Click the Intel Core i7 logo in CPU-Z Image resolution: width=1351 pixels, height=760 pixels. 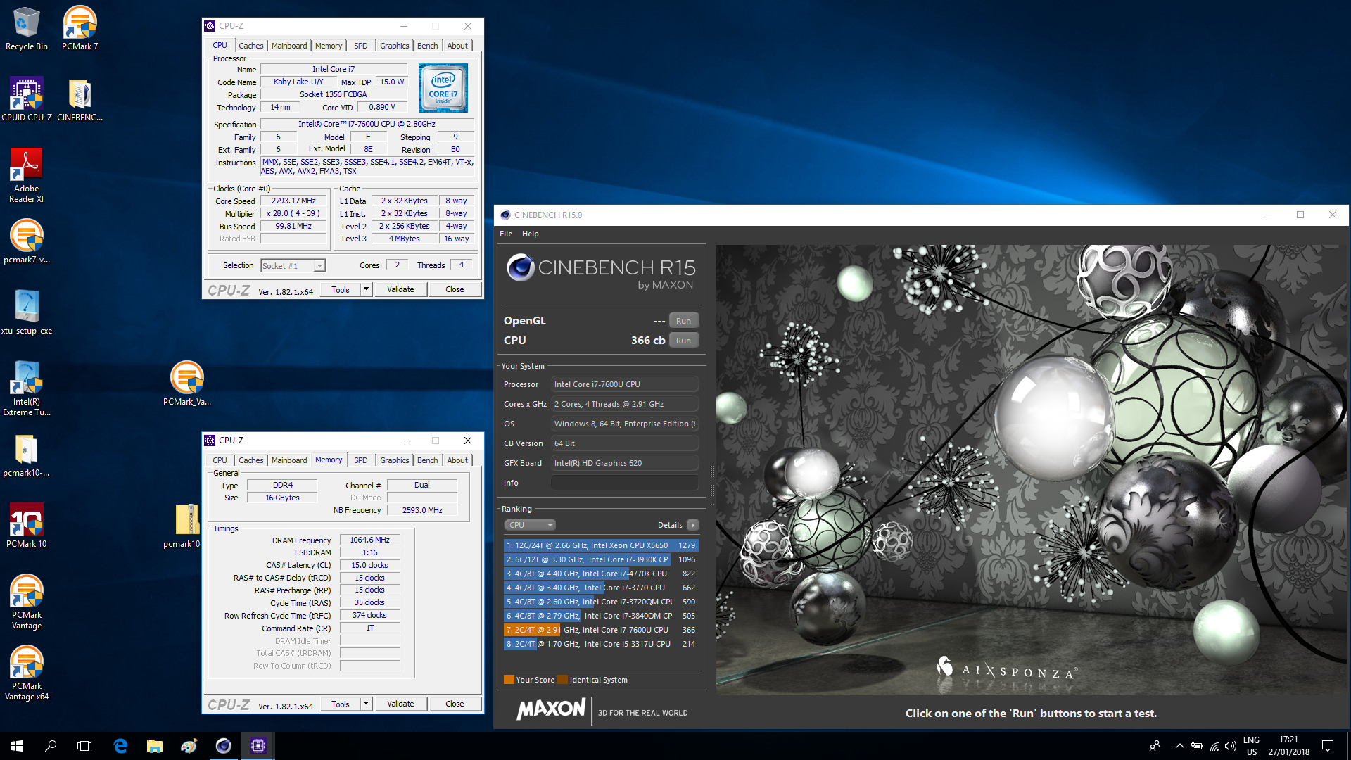click(443, 88)
